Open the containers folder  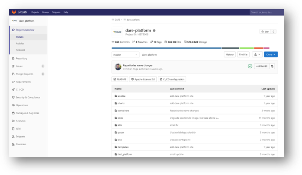point(123,111)
